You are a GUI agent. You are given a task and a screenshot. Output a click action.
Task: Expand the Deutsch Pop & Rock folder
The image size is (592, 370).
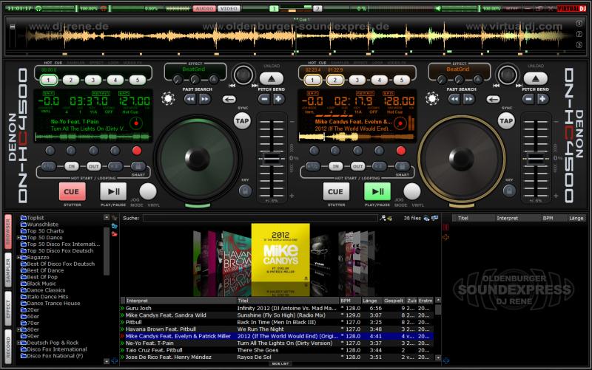click(18, 343)
